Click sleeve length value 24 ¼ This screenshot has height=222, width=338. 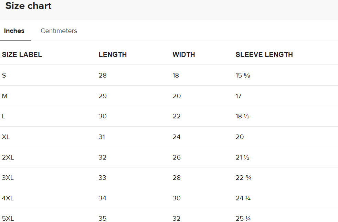[243, 198]
